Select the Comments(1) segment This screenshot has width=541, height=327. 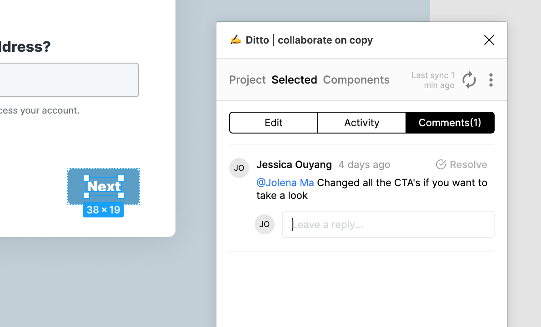coord(450,123)
